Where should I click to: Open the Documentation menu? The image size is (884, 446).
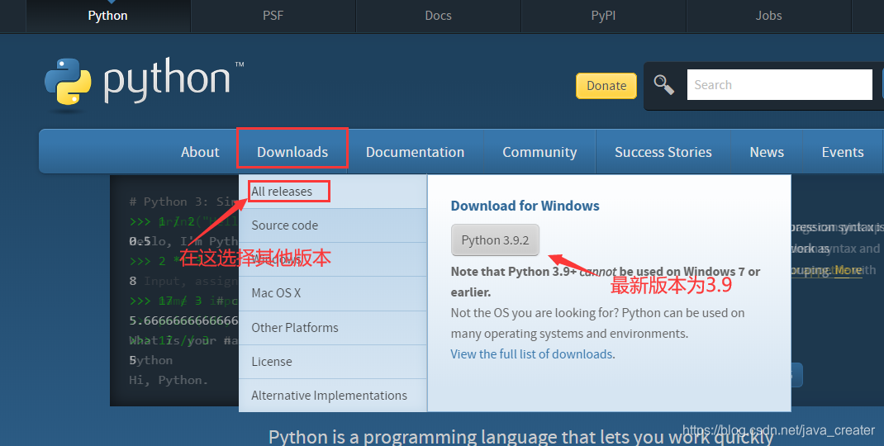(415, 152)
